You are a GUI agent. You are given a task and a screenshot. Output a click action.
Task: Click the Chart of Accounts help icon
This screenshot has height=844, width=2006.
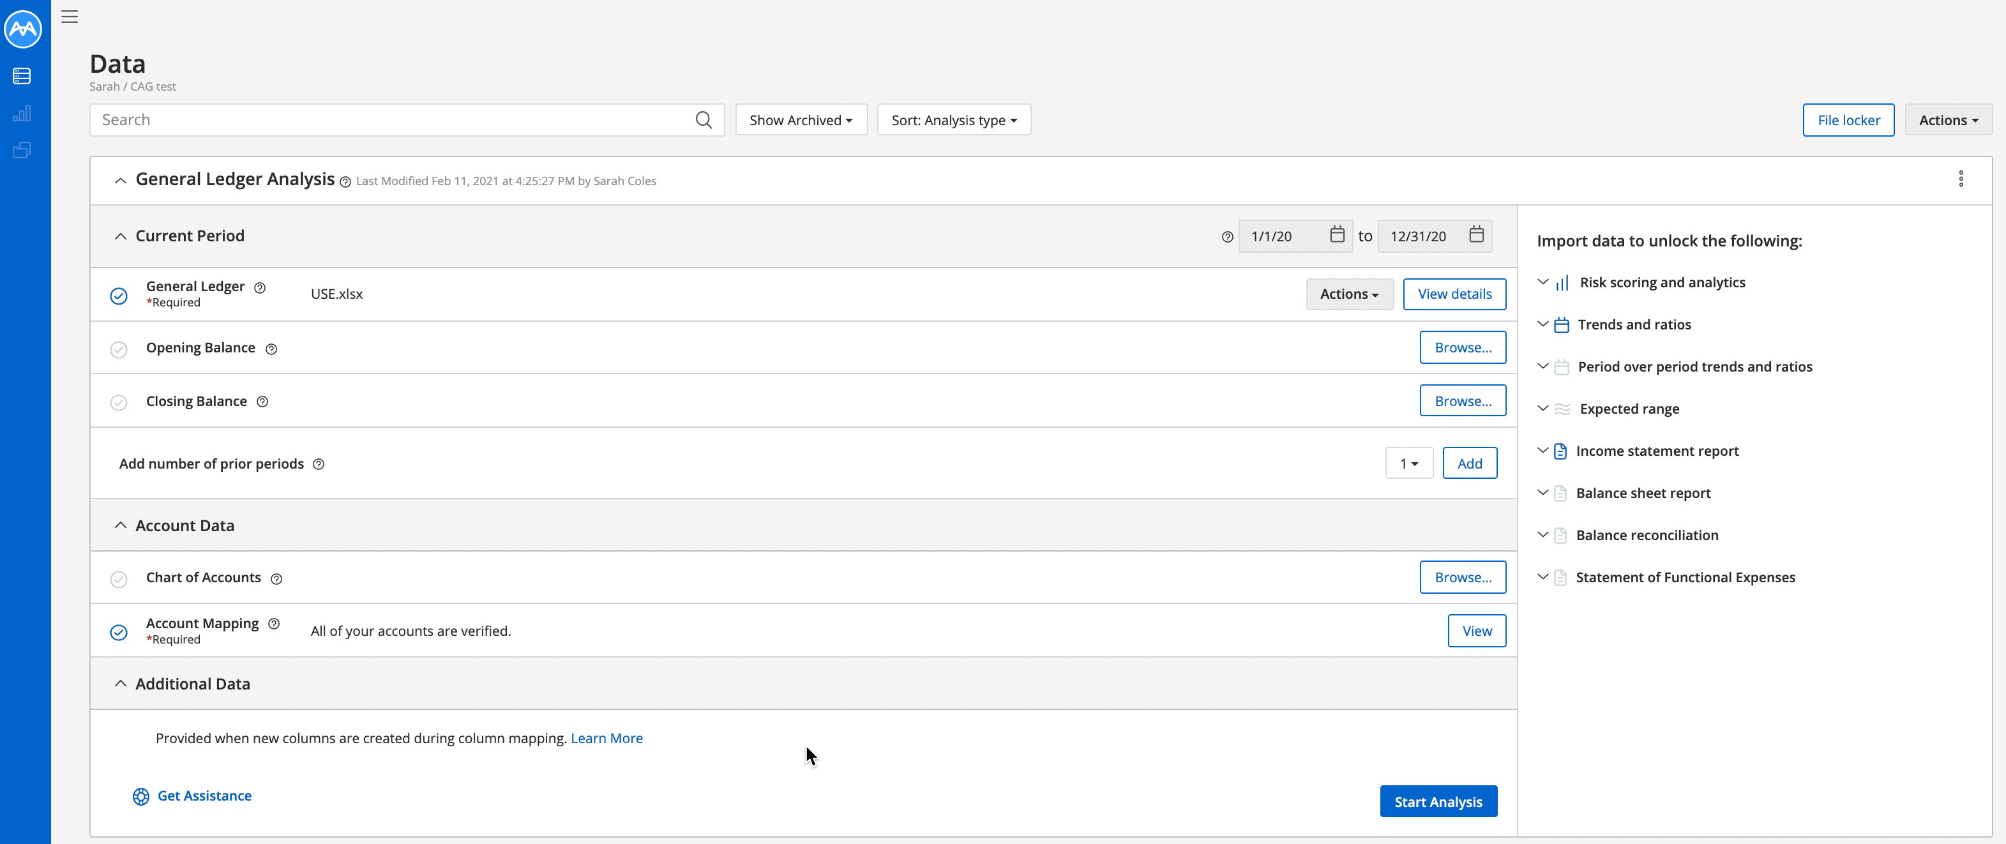pos(276,578)
